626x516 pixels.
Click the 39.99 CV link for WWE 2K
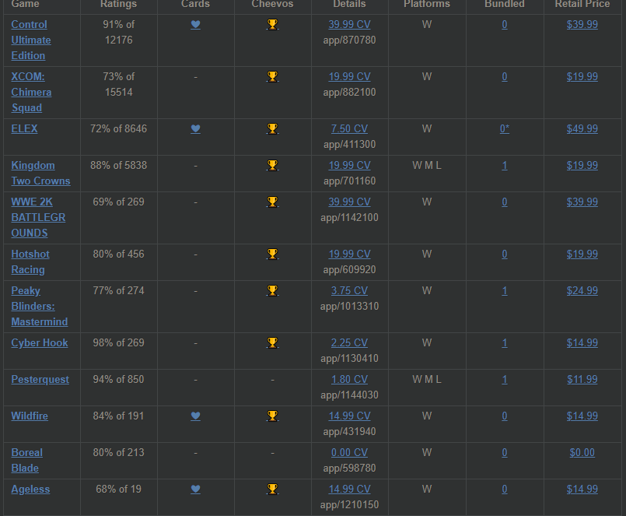point(349,202)
